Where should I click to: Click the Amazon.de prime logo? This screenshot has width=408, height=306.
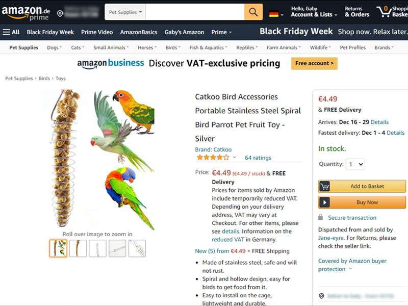click(x=26, y=12)
